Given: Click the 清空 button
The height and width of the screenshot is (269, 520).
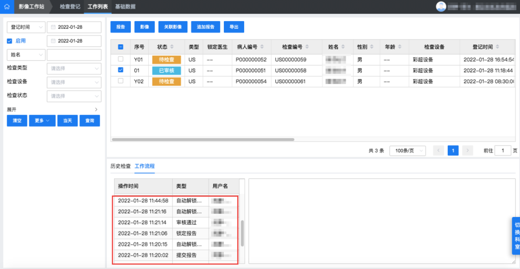Looking at the screenshot, I should click(17, 121).
